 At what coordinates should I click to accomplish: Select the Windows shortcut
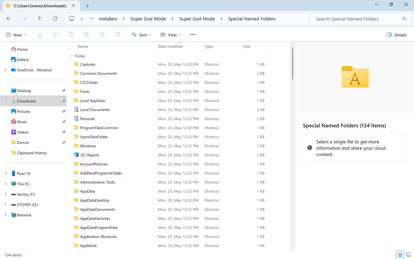pyautogui.click(x=88, y=146)
